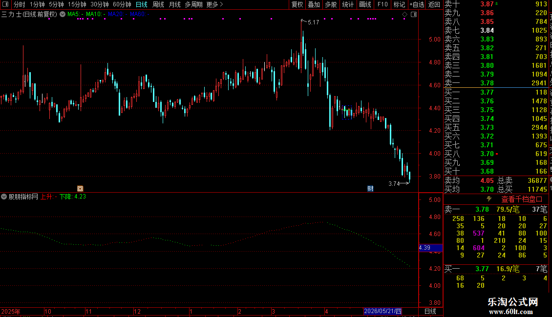Click the 卖一 price 3.78 row
Screen dimensions: 552x317
496,83
